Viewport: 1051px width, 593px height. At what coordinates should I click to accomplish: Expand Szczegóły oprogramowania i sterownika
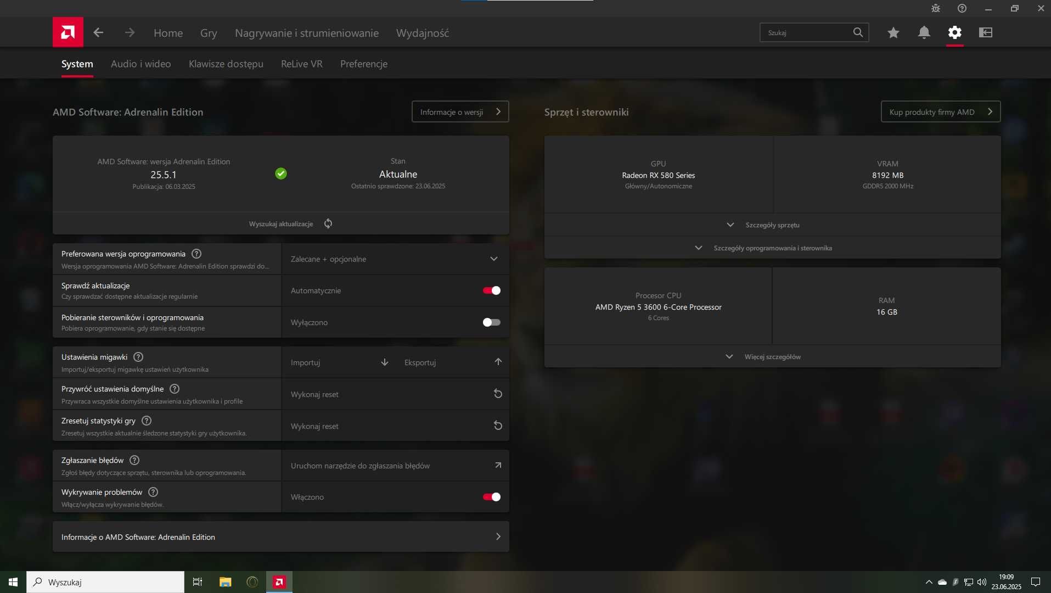click(772, 248)
